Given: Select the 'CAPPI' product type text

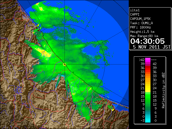Looking at the screenshot, I should coord(135,15).
